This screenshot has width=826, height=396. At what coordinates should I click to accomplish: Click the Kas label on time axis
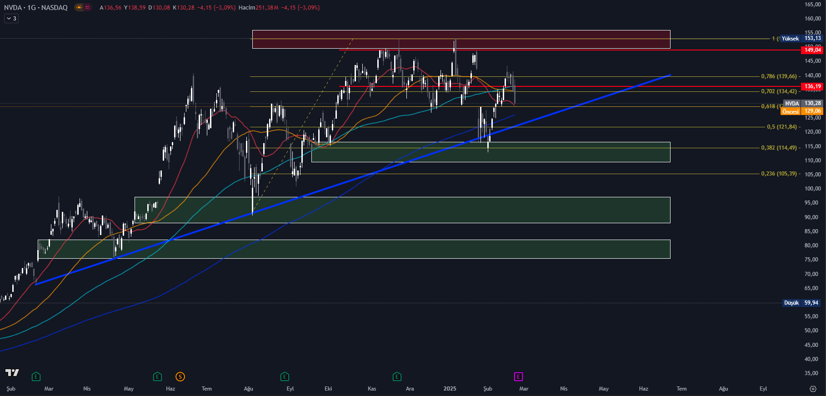pos(372,389)
